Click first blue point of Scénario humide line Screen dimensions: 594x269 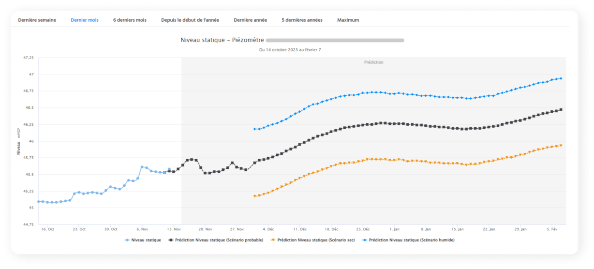click(254, 129)
